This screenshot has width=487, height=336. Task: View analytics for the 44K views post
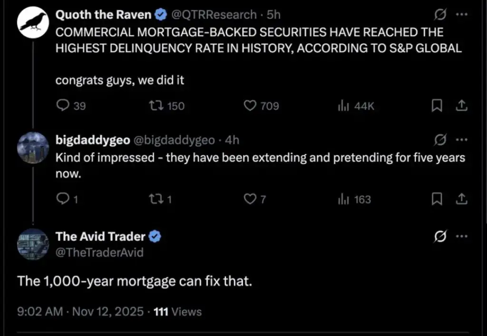pyautogui.click(x=341, y=106)
